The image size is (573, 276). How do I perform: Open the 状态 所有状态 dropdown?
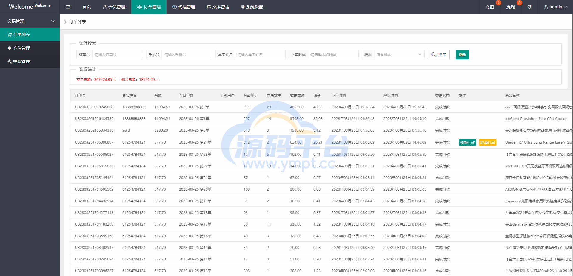point(399,55)
